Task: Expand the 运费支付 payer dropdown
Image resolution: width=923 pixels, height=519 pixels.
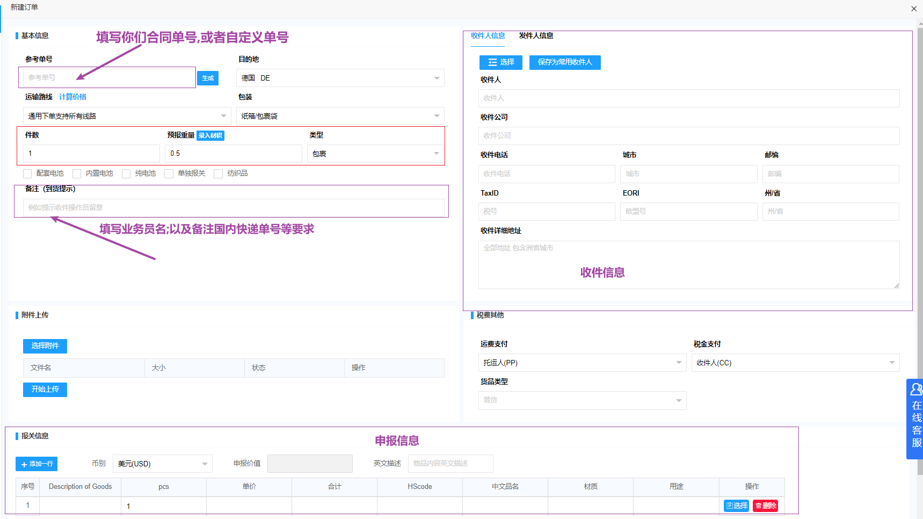Action: 582,363
